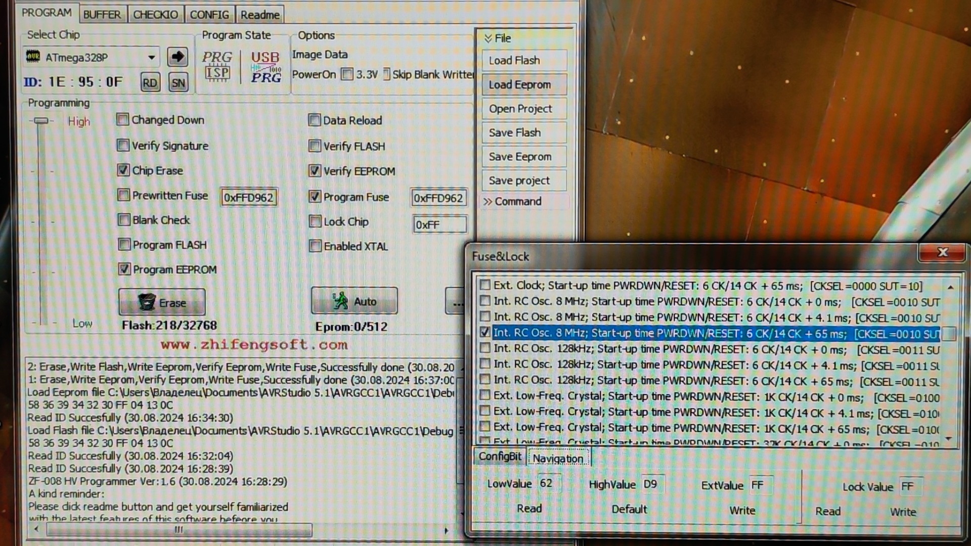
Task: Click the ExtValue field showing FF
Action: 760,485
